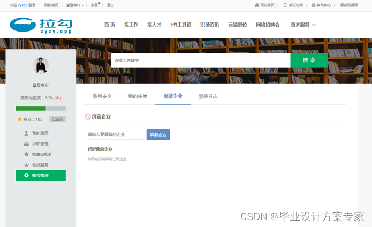
Task: Click the 刷新简历 link
Action: pos(51,5)
